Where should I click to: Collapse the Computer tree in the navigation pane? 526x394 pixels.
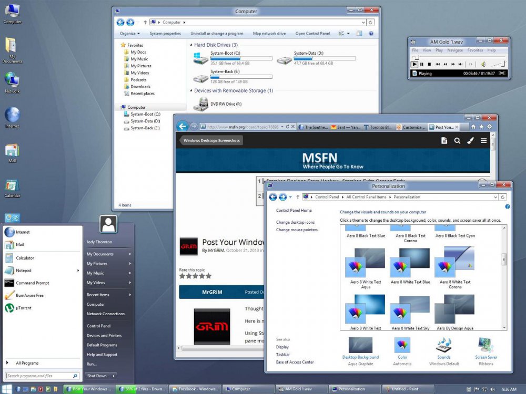[x=120, y=107]
